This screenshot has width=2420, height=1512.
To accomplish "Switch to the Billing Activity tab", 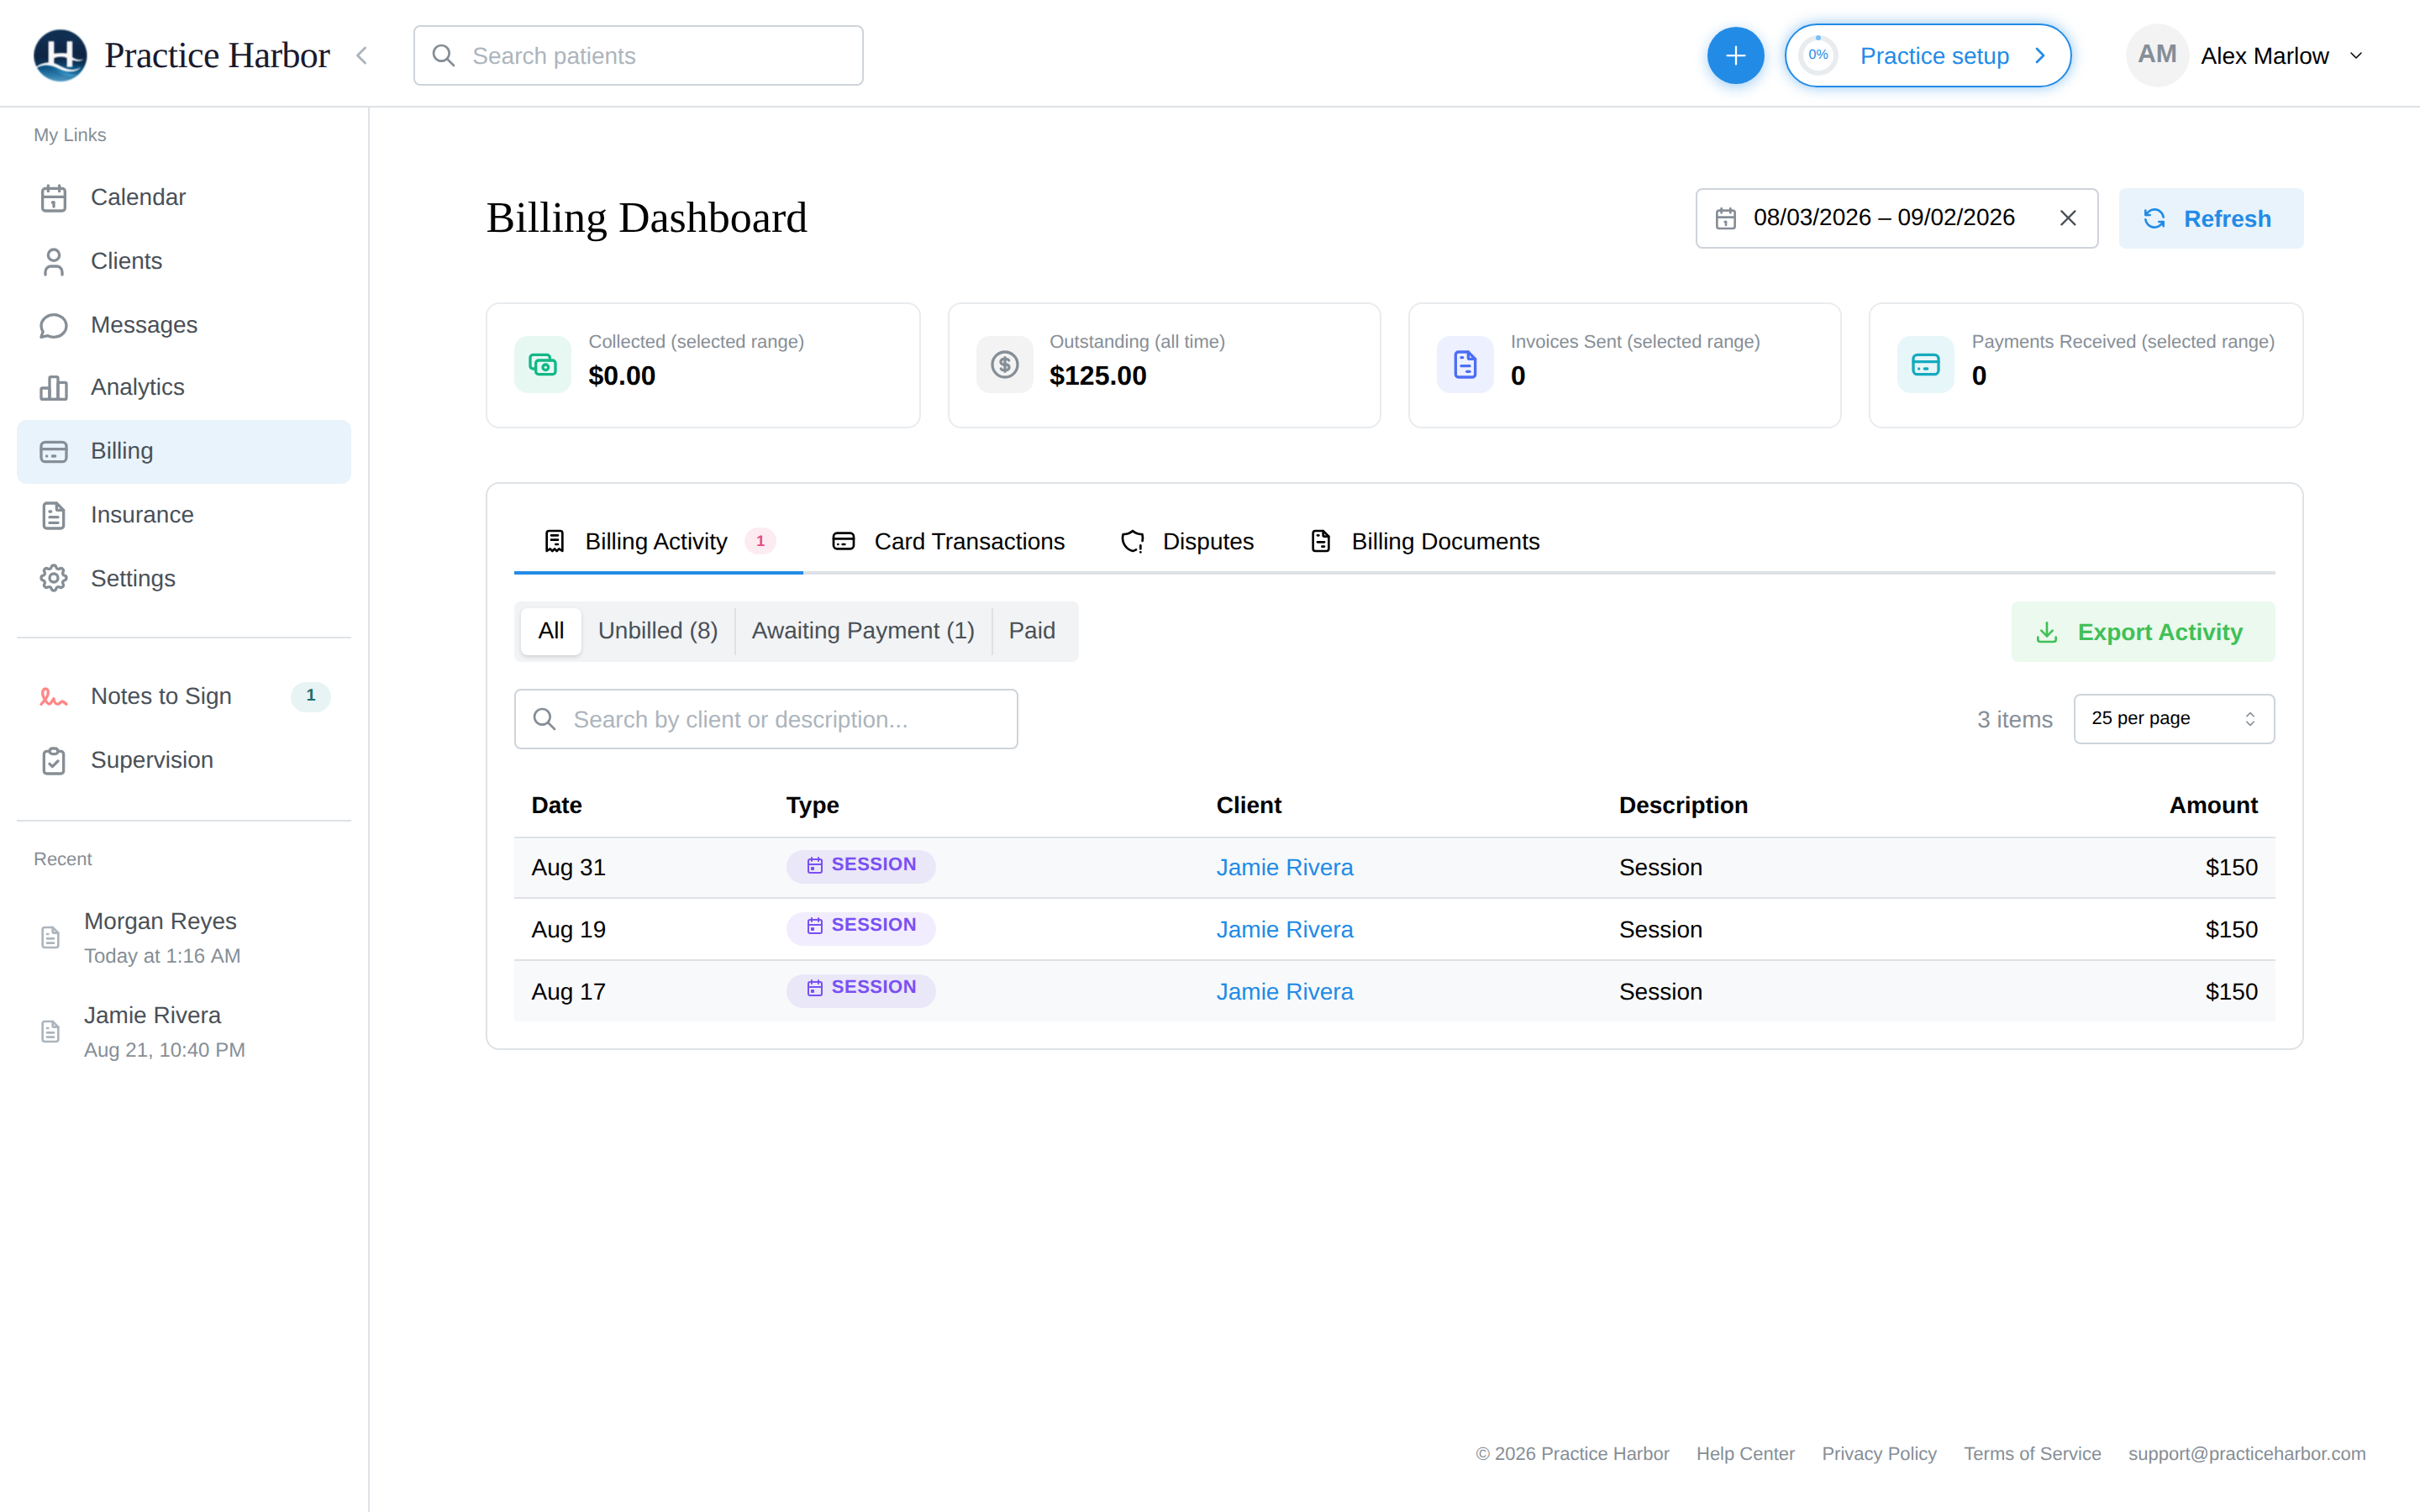I will [658, 541].
